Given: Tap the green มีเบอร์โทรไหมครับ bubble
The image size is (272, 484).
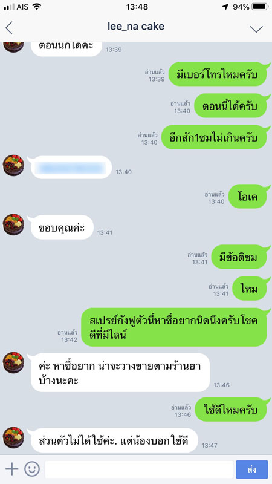Looking at the screenshot, I should [x=218, y=74].
